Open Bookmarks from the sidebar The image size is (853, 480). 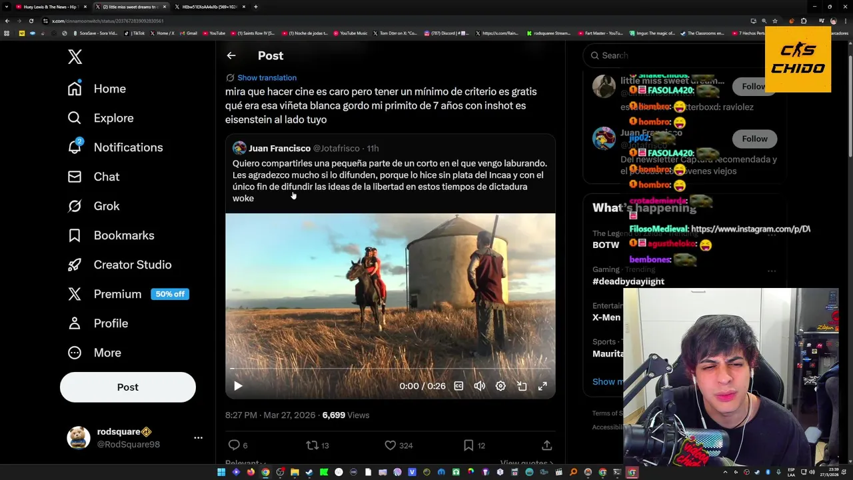(111, 235)
